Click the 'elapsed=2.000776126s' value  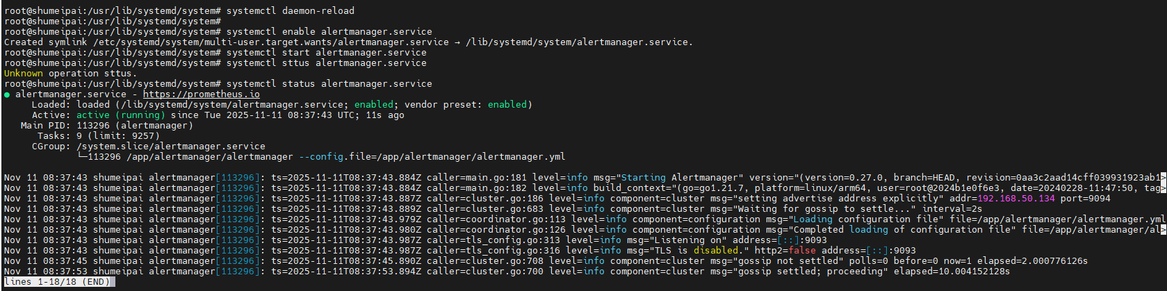(1033, 261)
